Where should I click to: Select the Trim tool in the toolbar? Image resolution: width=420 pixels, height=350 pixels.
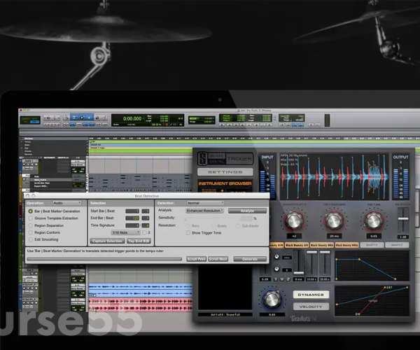coord(74,118)
